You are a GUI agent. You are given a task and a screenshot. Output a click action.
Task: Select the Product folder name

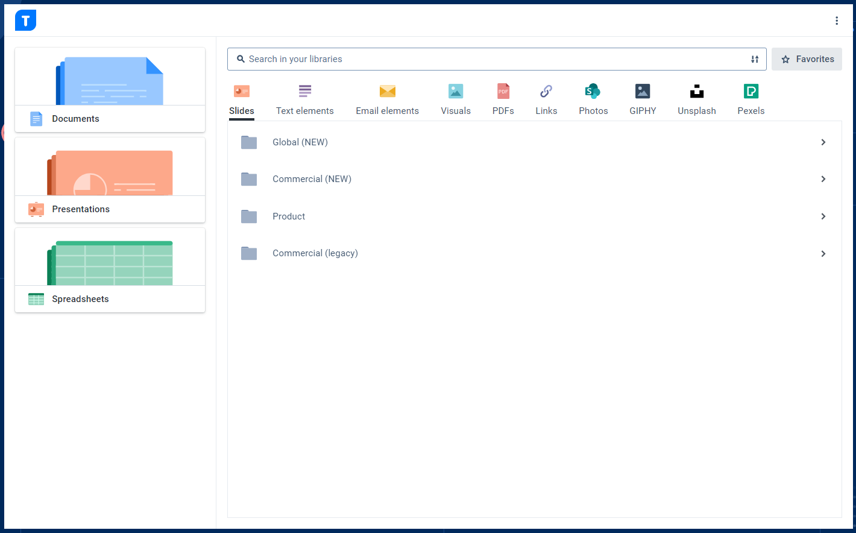pyautogui.click(x=289, y=216)
